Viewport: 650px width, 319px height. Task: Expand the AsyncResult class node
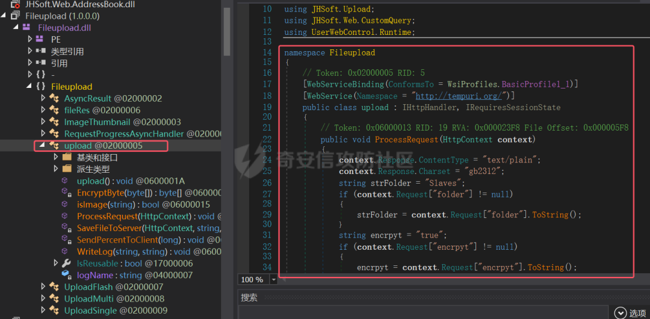point(43,98)
